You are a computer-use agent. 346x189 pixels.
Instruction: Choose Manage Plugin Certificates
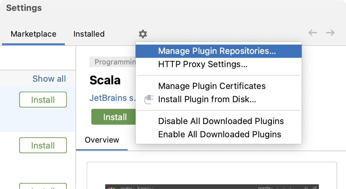coord(212,86)
